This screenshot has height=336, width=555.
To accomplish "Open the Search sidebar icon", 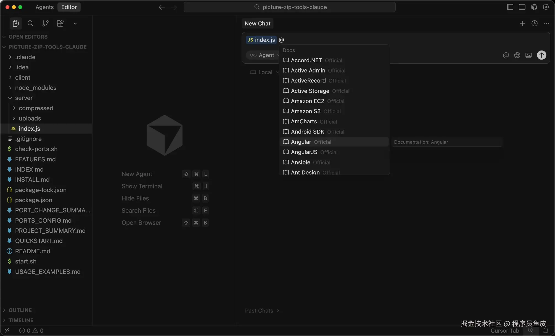I will pyautogui.click(x=31, y=23).
